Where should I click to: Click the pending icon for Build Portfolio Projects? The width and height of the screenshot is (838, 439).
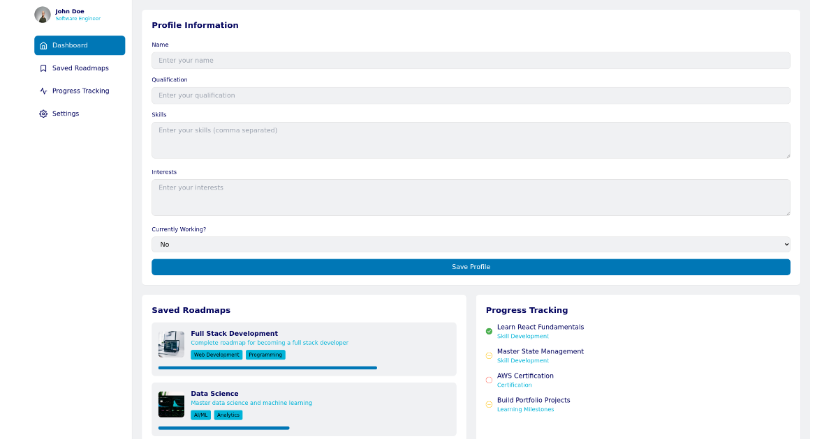tap(489, 404)
